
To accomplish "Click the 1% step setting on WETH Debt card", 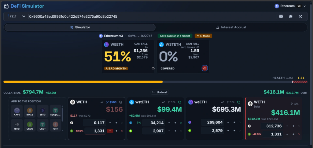I will point(295,104).
